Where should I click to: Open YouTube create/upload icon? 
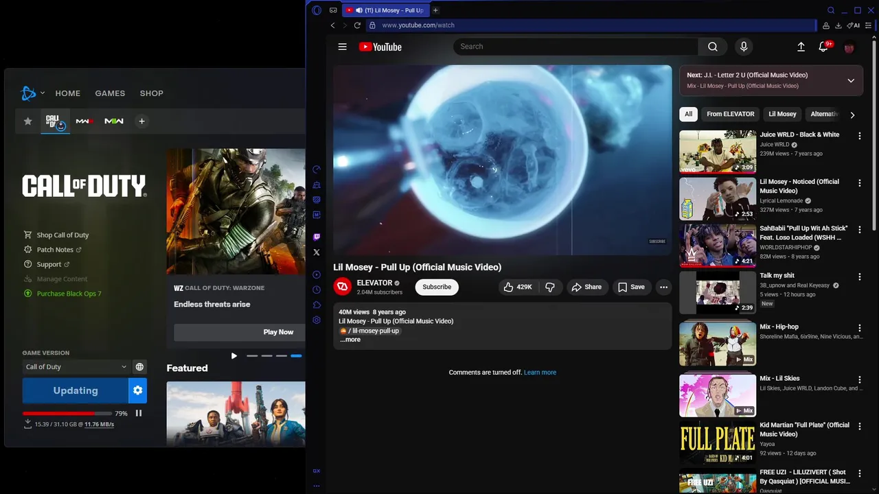coord(801,47)
